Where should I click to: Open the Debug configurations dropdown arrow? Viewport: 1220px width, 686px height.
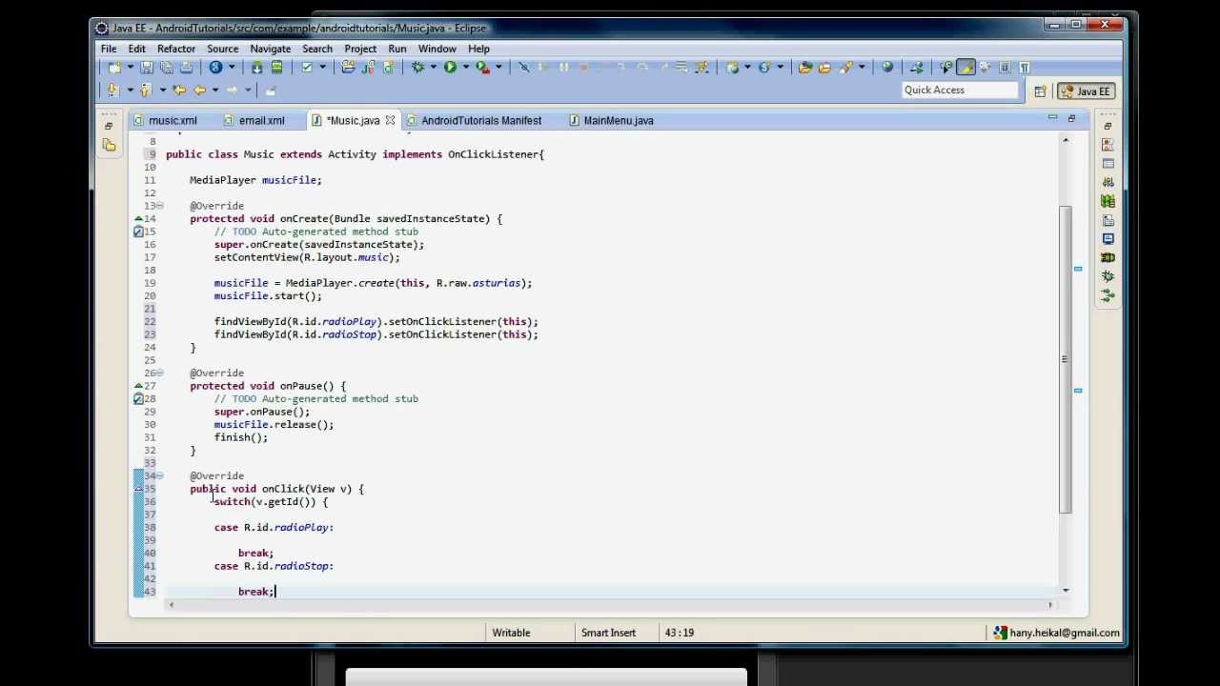point(433,68)
